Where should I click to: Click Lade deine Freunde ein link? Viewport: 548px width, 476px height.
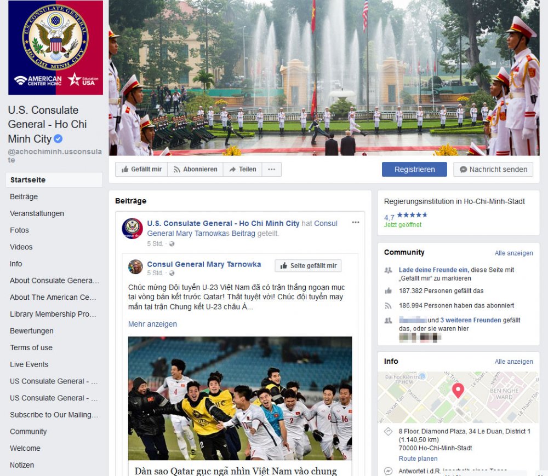433,270
